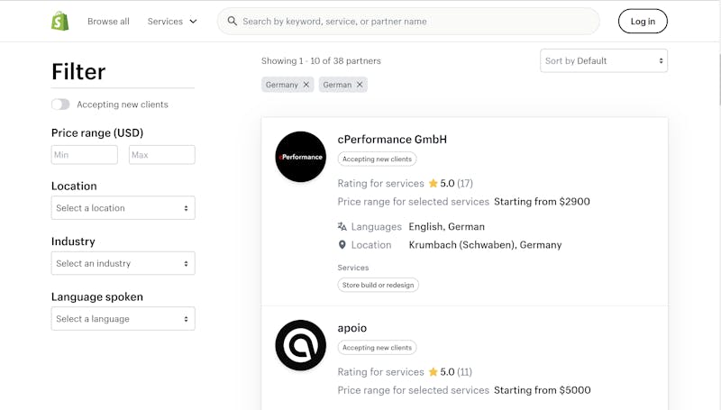Open the Select a language dropdown
721x410 pixels.
click(123, 318)
